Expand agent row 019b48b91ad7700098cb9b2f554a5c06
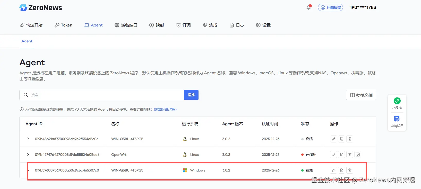 [28, 139]
